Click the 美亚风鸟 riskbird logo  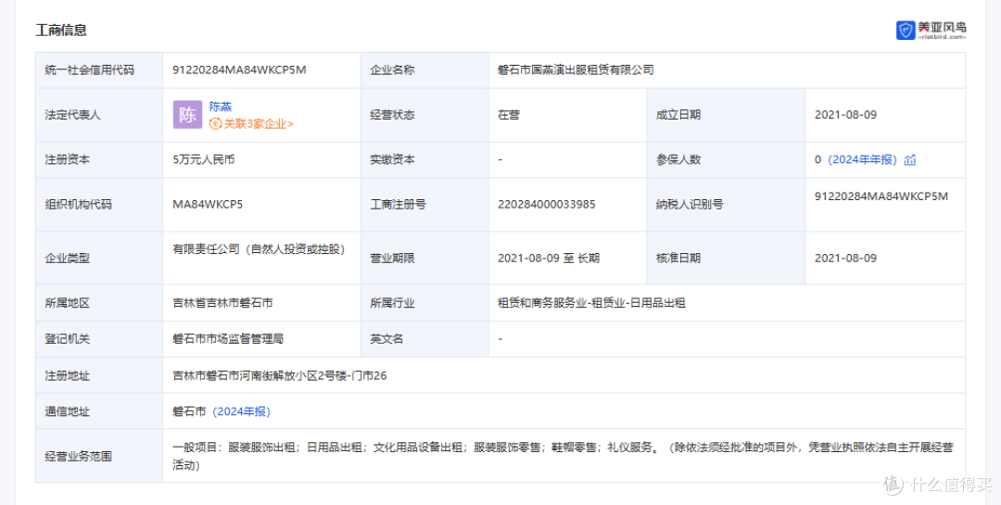point(931,30)
